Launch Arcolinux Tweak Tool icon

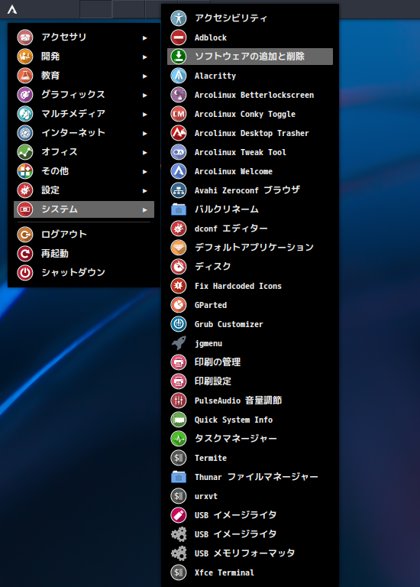(179, 152)
